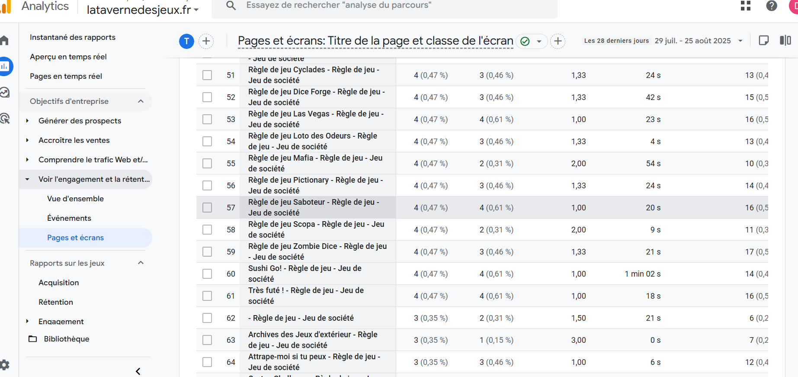Image resolution: width=798 pixels, height=377 pixels.
Task: Click the Les 28 derniers jours label
Action: click(x=616, y=41)
